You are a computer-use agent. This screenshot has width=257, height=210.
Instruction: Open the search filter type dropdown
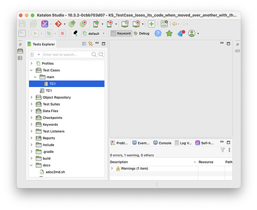click(x=39, y=55)
